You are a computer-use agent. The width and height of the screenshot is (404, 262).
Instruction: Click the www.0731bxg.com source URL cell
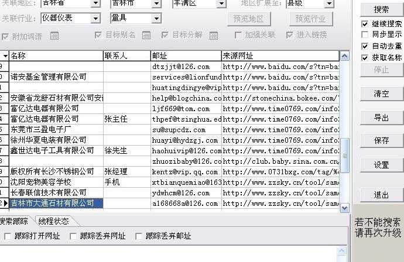point(280,172)
